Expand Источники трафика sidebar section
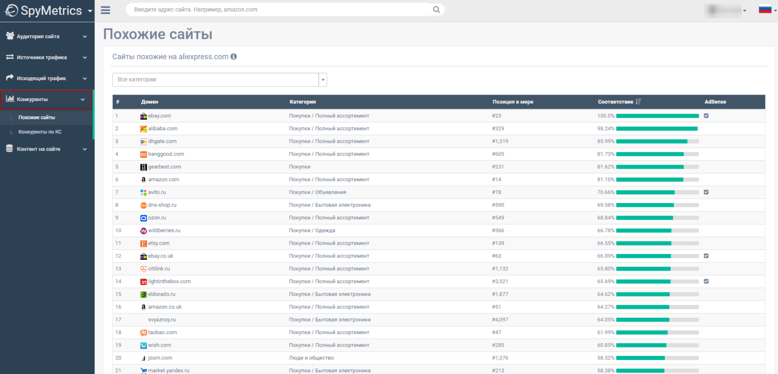This screenshot has height=374, width=778. pos(47,57)
